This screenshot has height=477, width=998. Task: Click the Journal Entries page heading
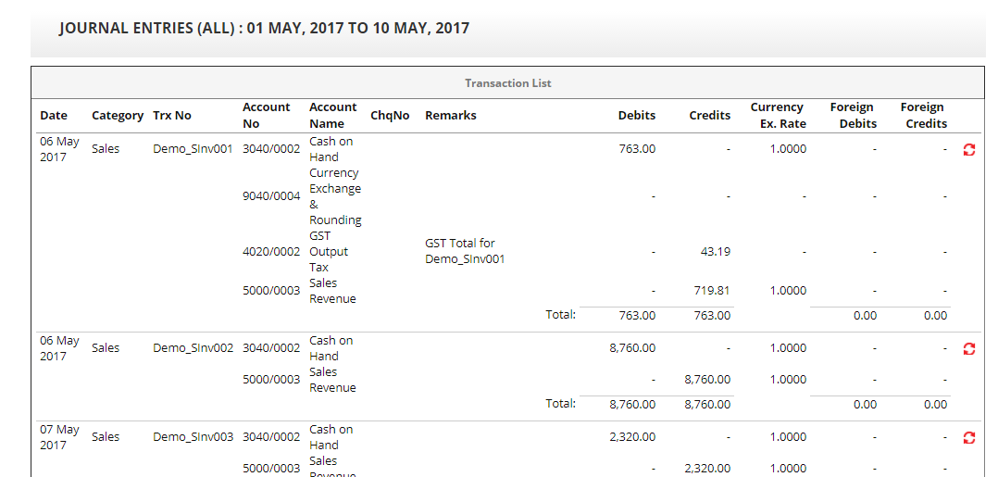click(264, 28)
